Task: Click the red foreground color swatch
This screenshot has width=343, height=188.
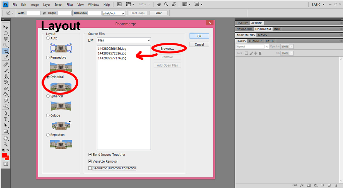Action: click(4, 155)
